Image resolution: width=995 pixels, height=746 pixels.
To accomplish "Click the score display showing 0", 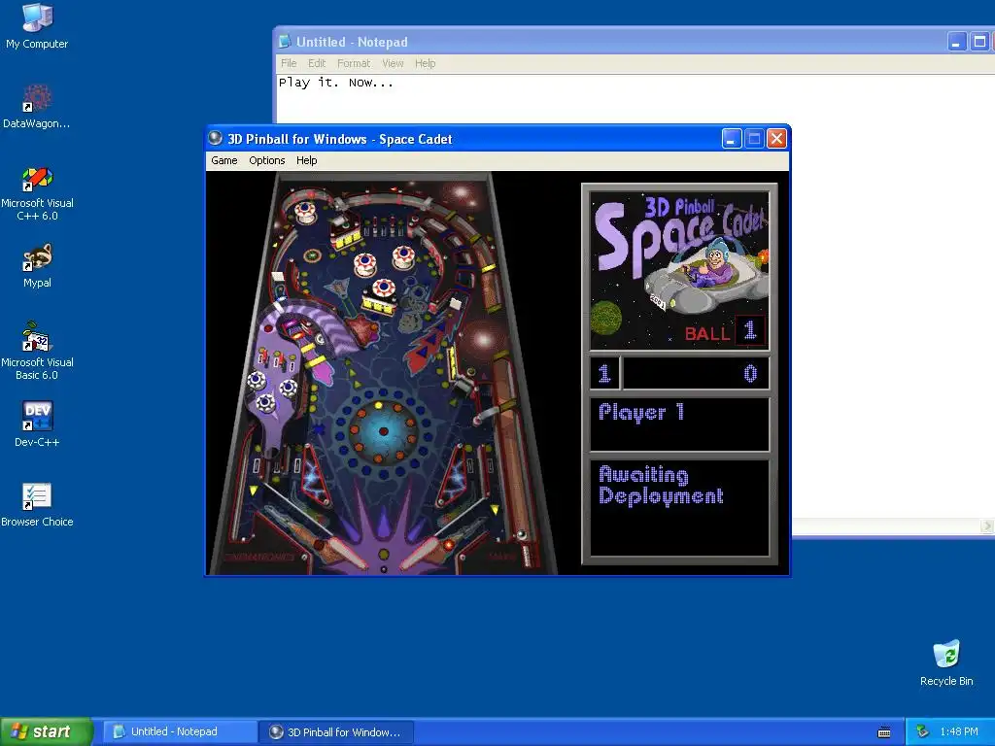I will click(x=696, y=373).
